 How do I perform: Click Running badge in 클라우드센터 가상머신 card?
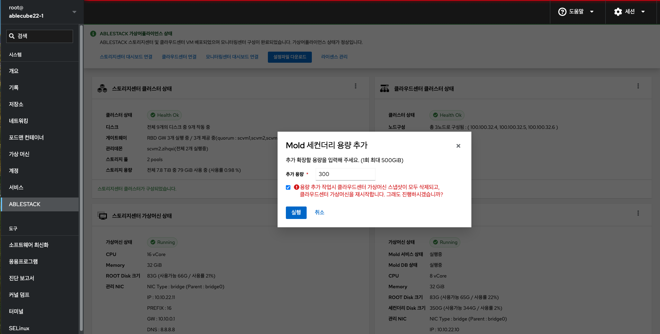point(445,242)
